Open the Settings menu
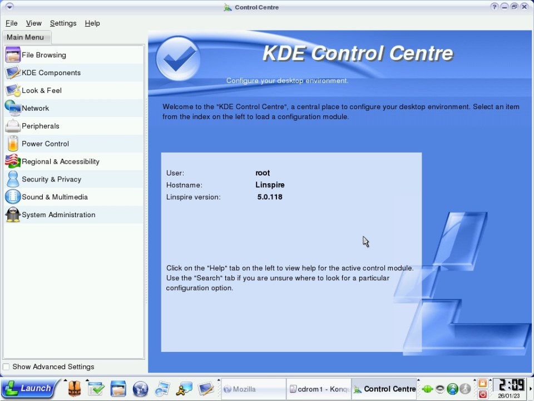This screenshot has height=401, width=534. [x=63, y=23]
